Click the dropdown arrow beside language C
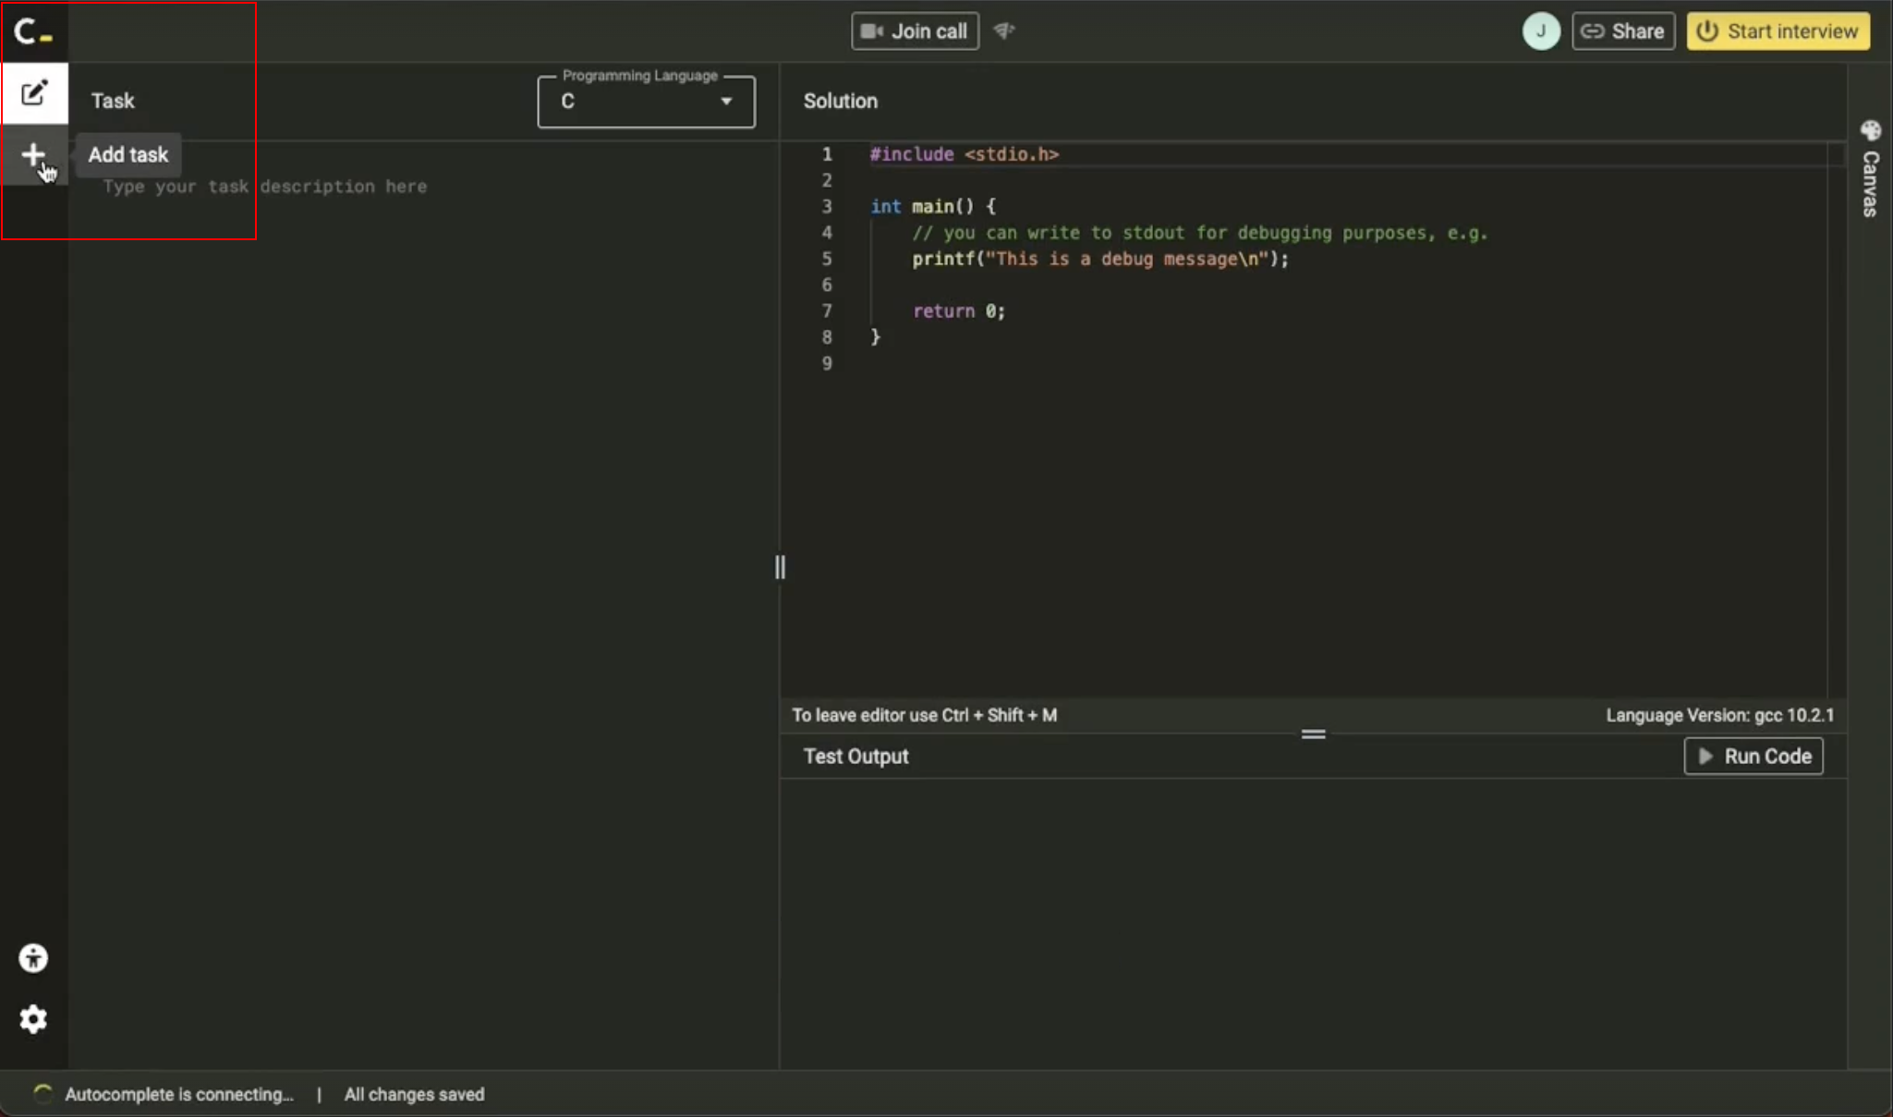This screenshot has width=1893, height=1117. coord(726,102)
